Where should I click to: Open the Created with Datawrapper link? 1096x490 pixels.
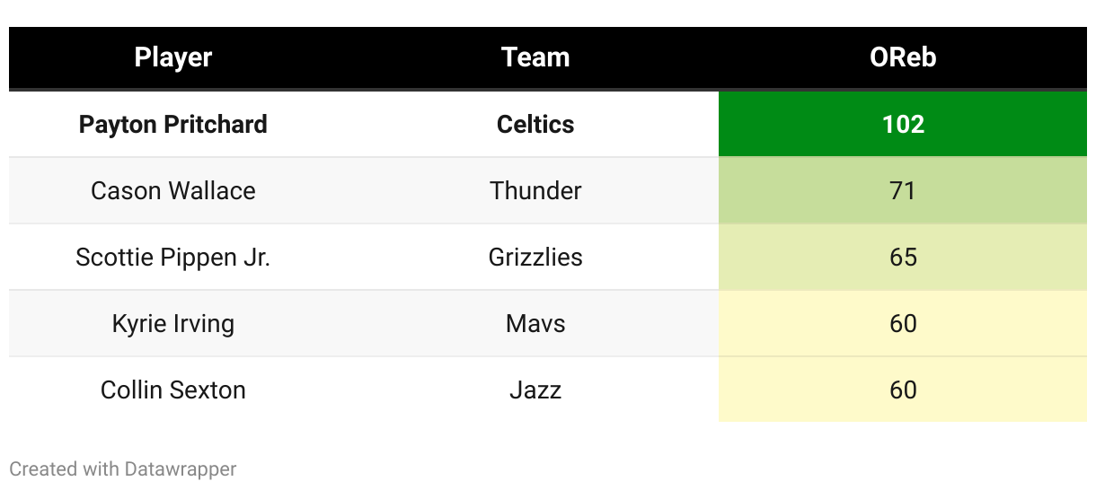(x=122, y=468)
